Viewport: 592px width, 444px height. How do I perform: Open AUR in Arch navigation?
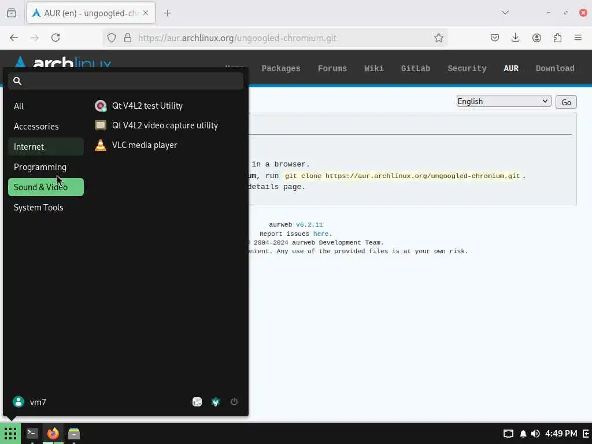tap(511, 68)
